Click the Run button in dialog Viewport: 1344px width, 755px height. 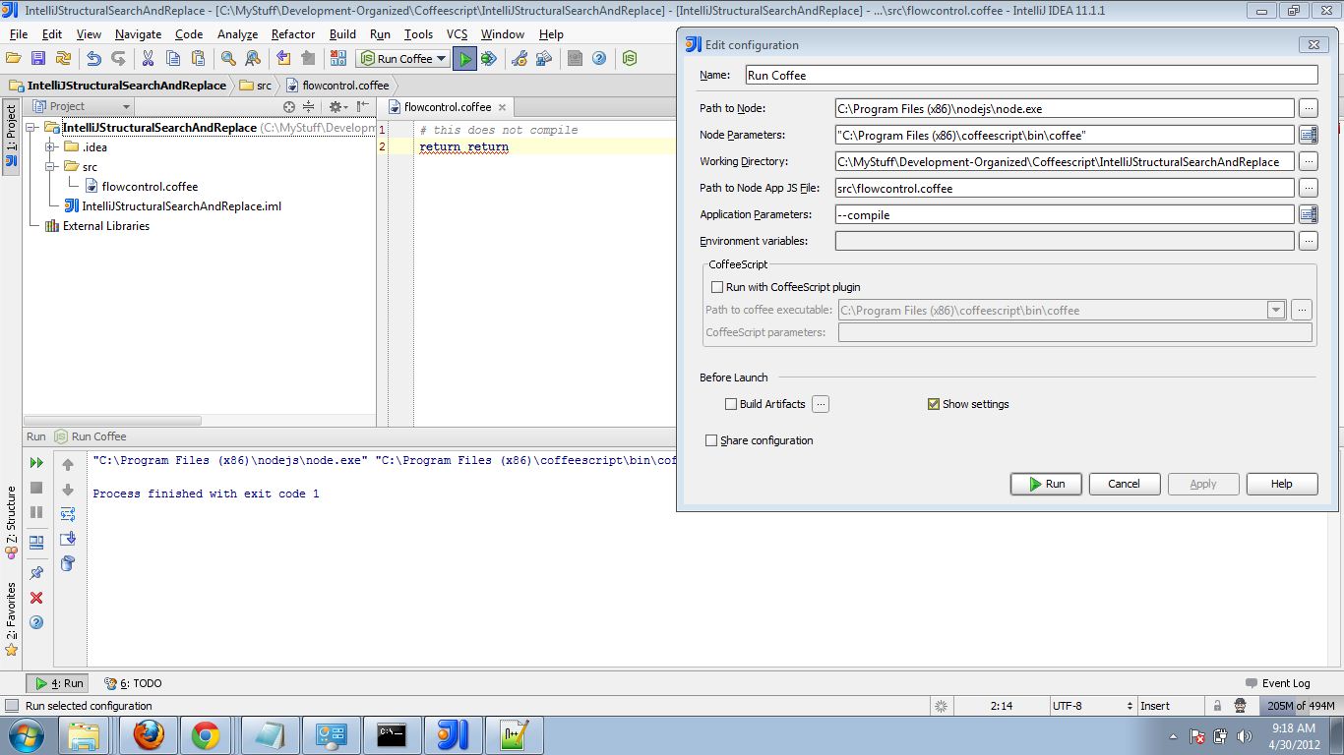(1046, 484)
